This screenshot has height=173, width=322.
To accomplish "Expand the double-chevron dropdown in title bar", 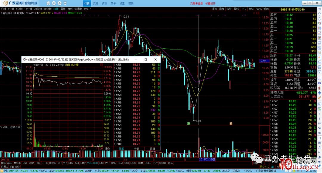I will coord(65,3).
